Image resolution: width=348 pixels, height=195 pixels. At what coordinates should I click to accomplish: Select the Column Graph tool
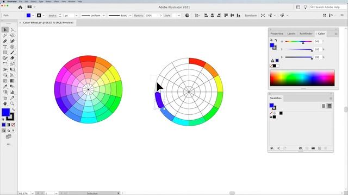point(12,92)
